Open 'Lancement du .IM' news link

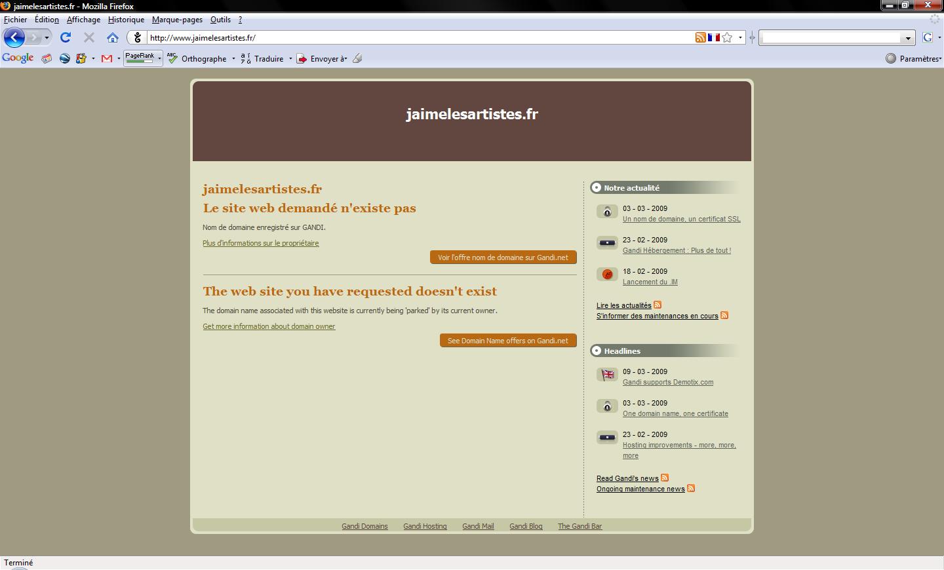pyautogui.click(x=650, y=282)
